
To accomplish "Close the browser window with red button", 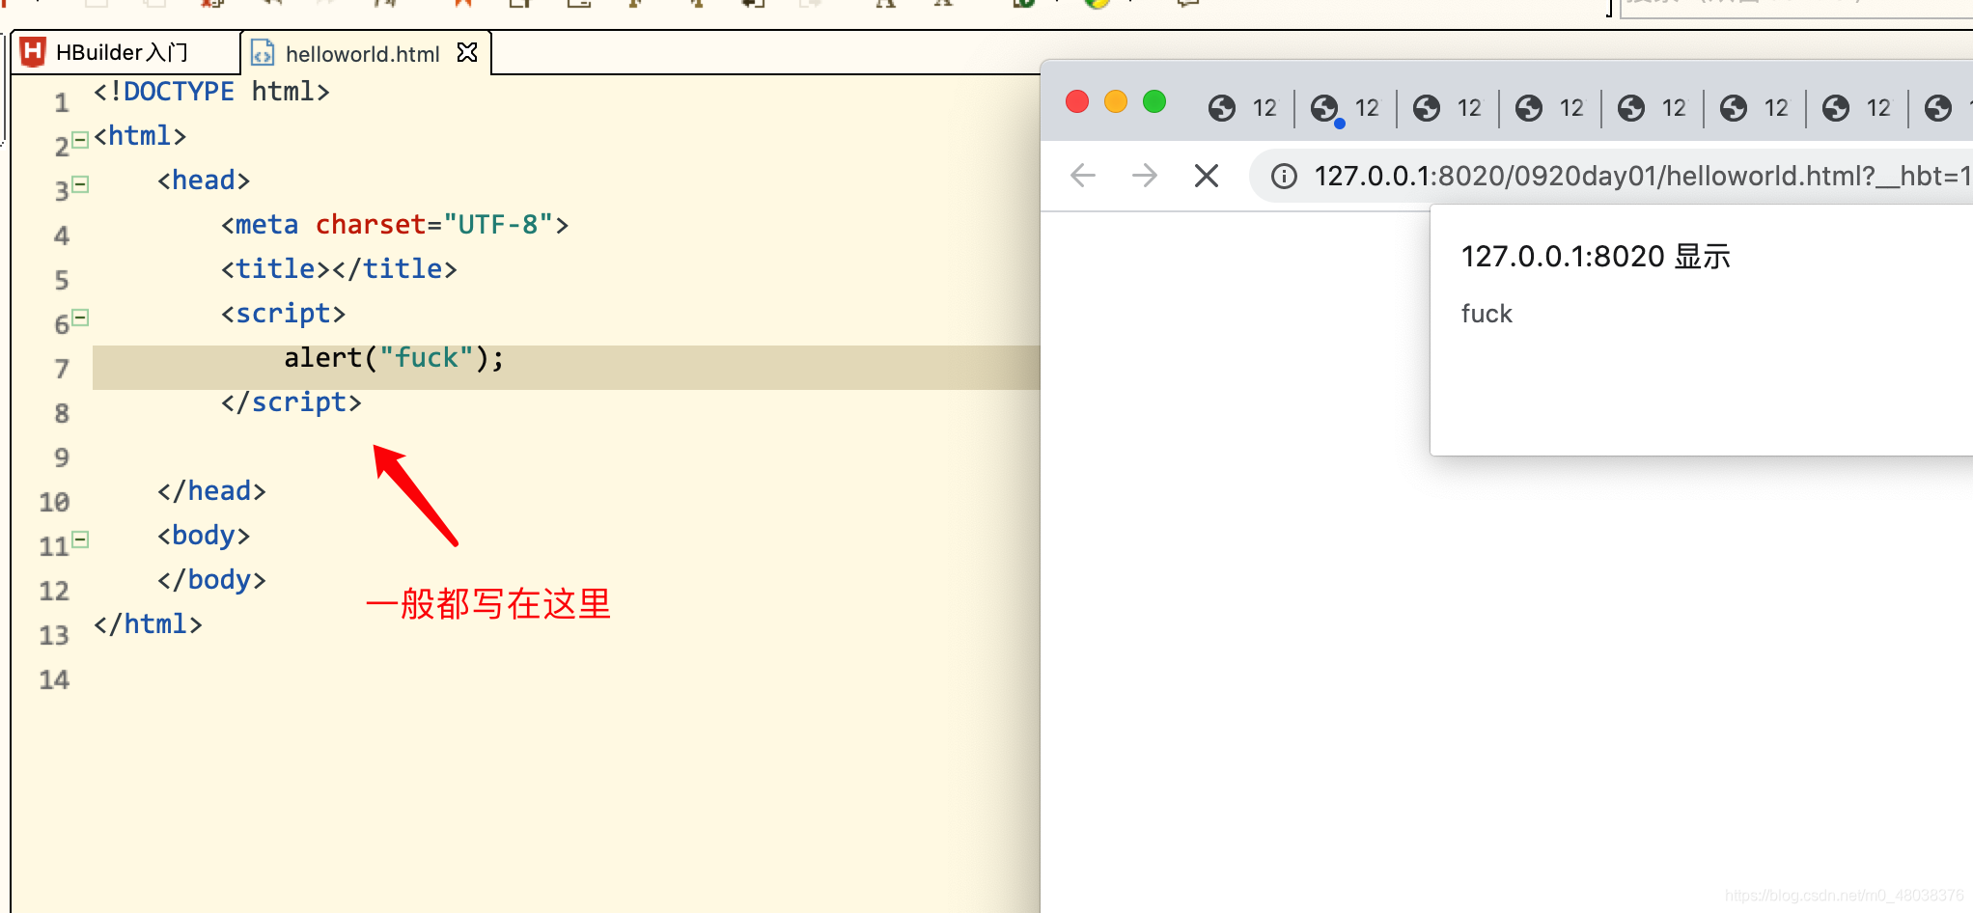I will pyautogui.click(x=1077, y=102).
